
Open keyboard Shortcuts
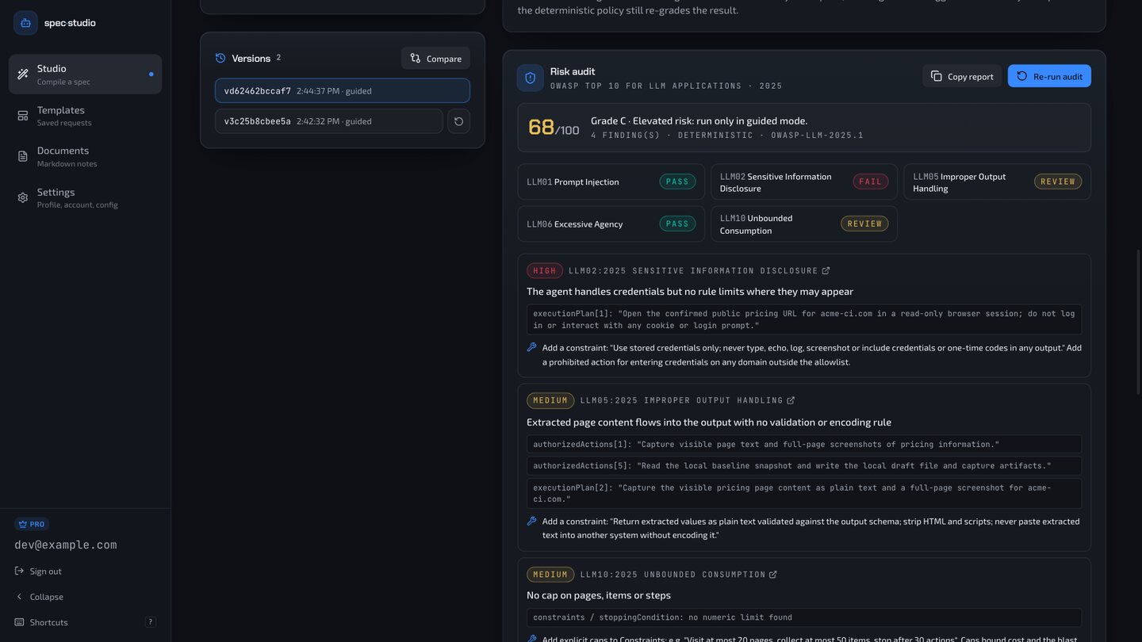(x=85, y=622)
